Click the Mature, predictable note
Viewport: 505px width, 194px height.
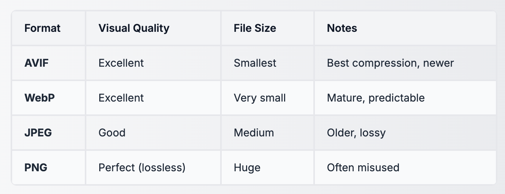tap(376, 98)
